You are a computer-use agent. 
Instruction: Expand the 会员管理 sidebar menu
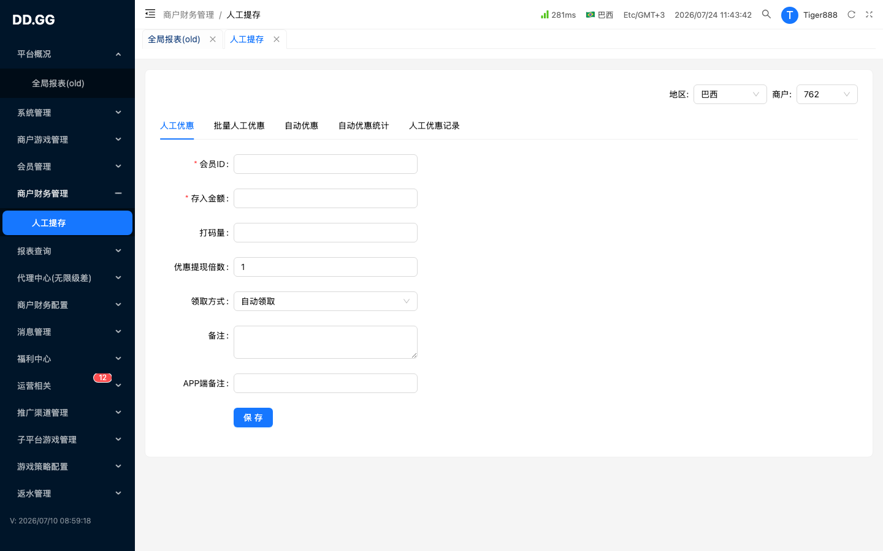67,167
